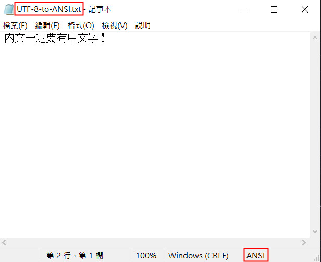Open the 格式(O) menu
Image resolution: width=321 pixels, height=262 pixels.
[x=81, y=26]
